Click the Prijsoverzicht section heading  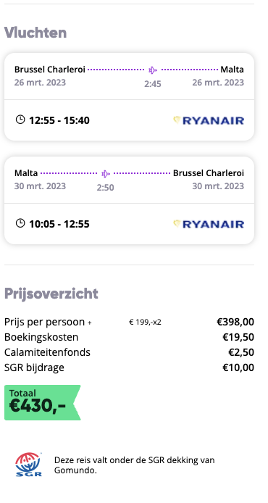click(51, 294)
